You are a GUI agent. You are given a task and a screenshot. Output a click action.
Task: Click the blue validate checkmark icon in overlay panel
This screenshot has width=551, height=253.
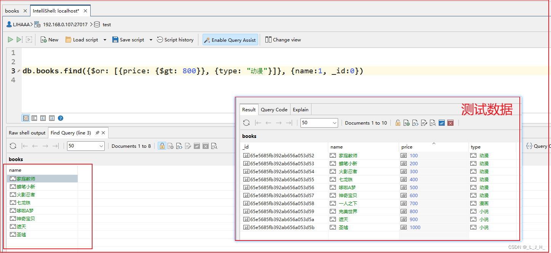442,123
